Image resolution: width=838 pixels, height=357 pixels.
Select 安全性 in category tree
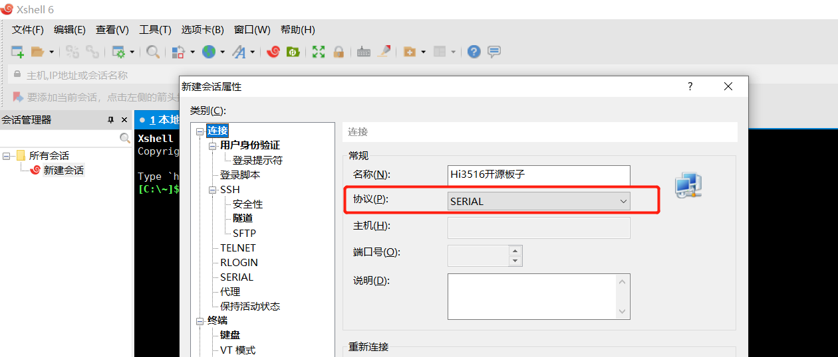point(247,204)
